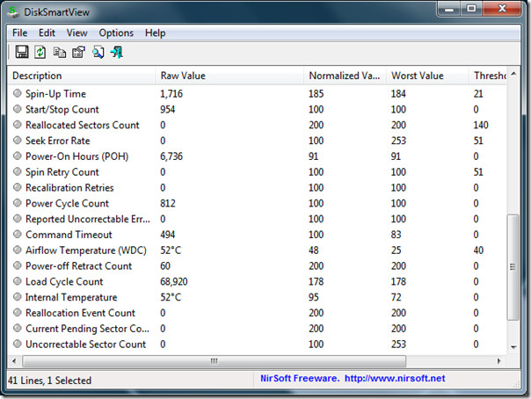The image size is (531, 399).
Task: Click raw value 494 of Command Timeout
Action: coord(168,235)
